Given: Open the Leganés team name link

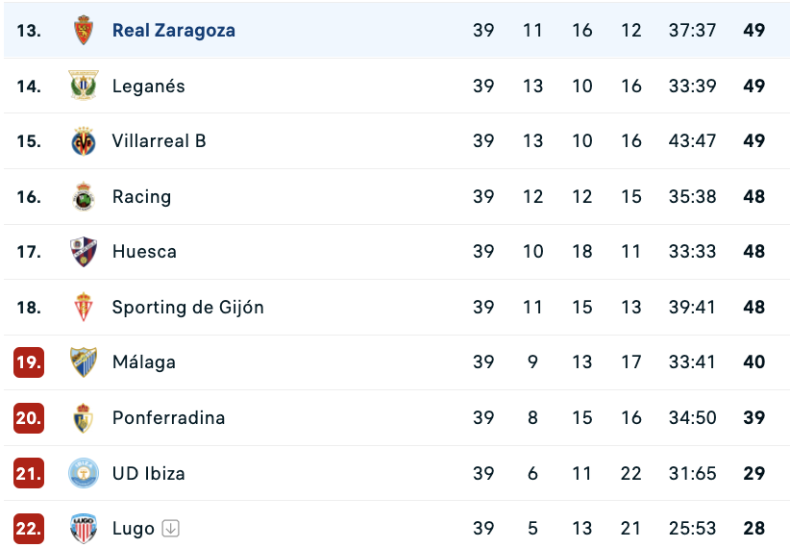Looking at the screenshot, I should coord(149,86).
